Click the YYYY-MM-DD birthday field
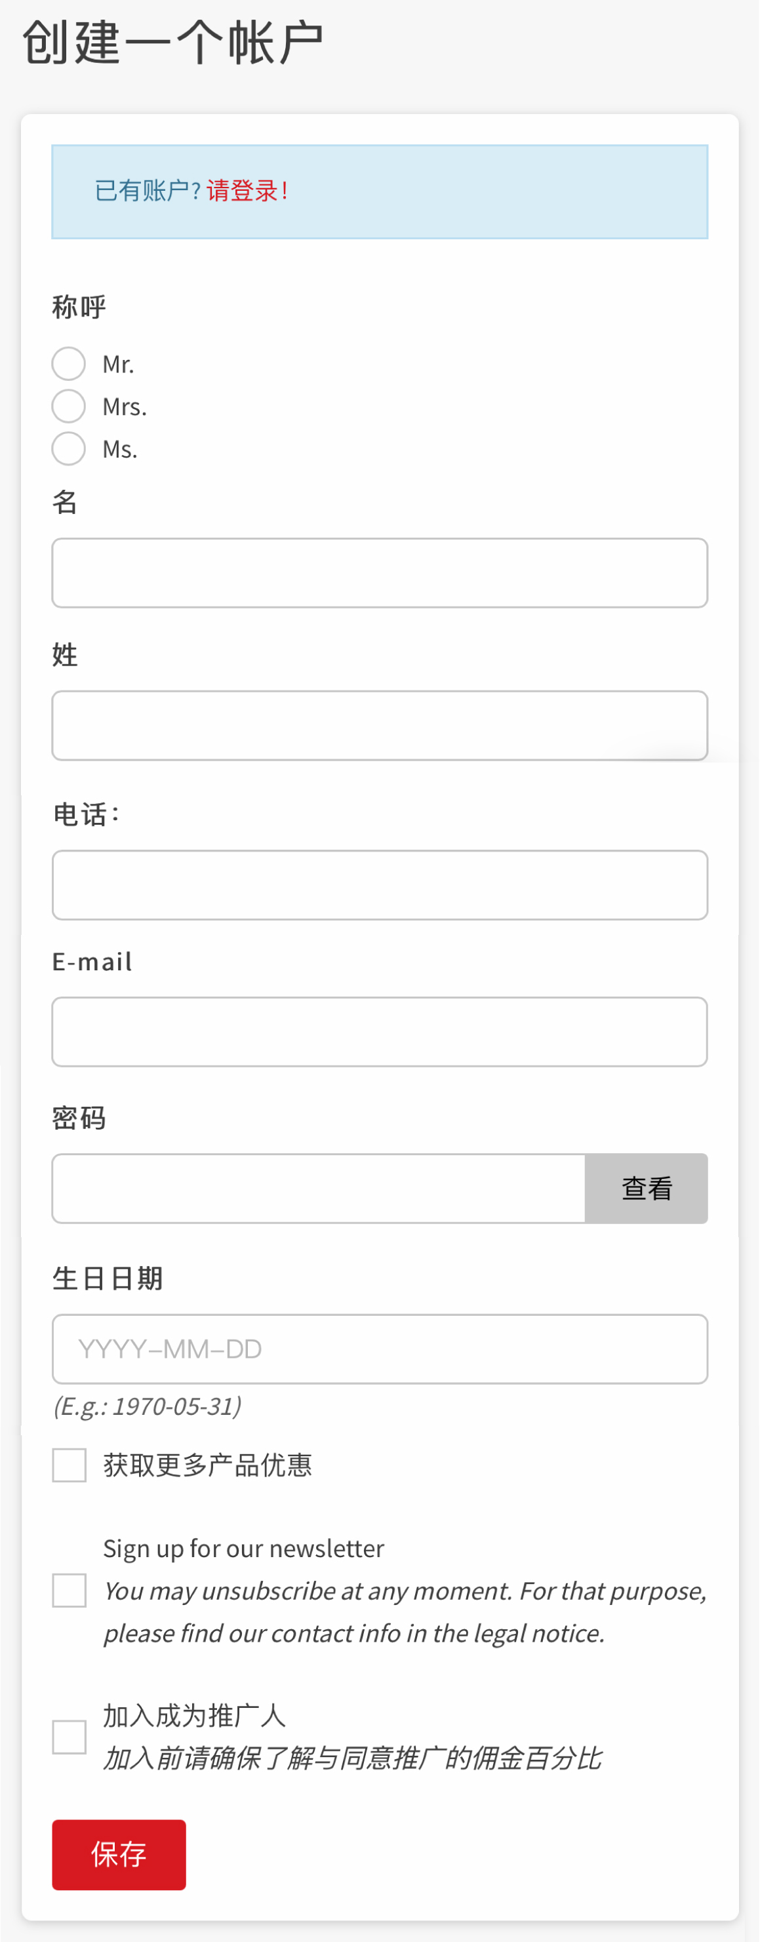This screenshot has height=1942, width=760. (x=380, y=1349)
